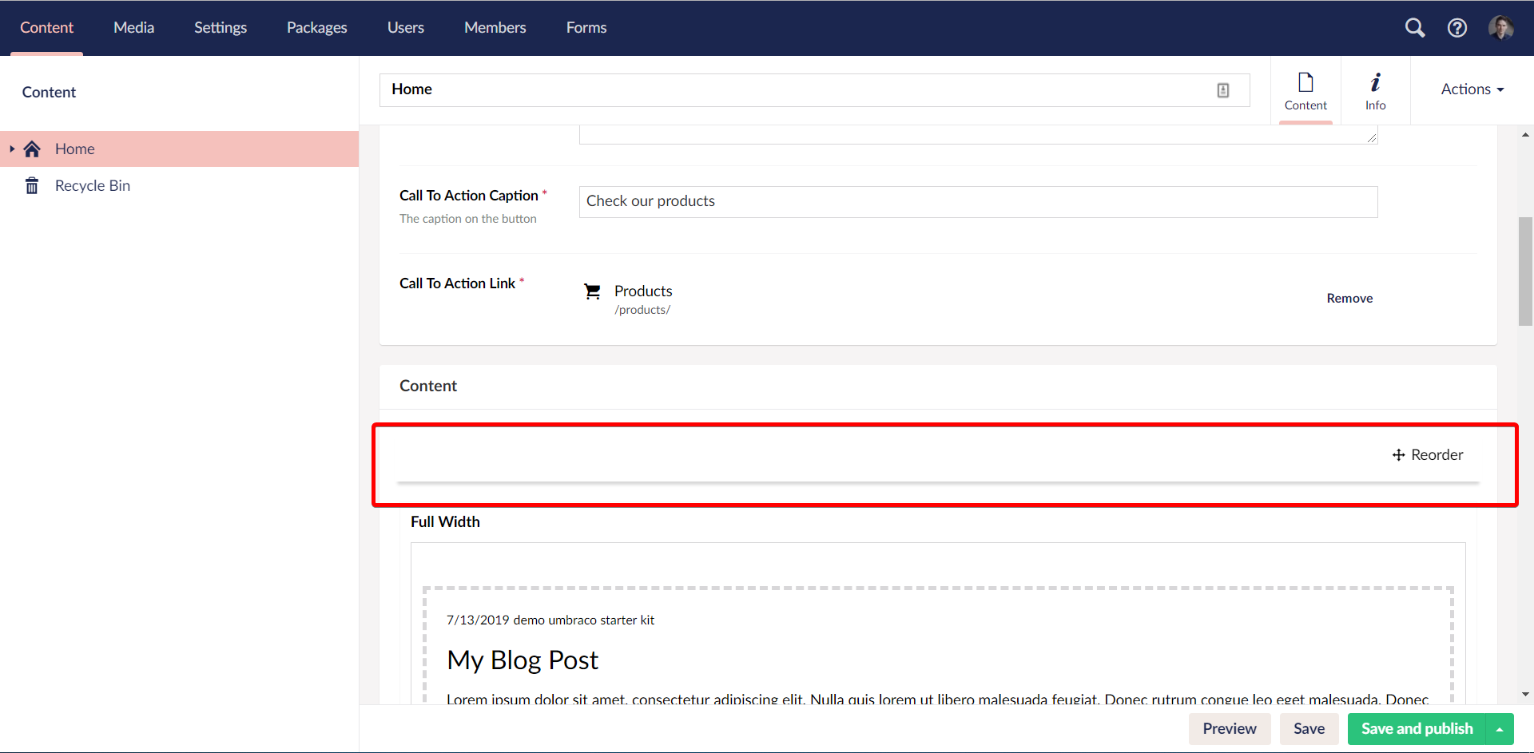Click the Products link title
The image size is (1534, 753).
[643, 291]
